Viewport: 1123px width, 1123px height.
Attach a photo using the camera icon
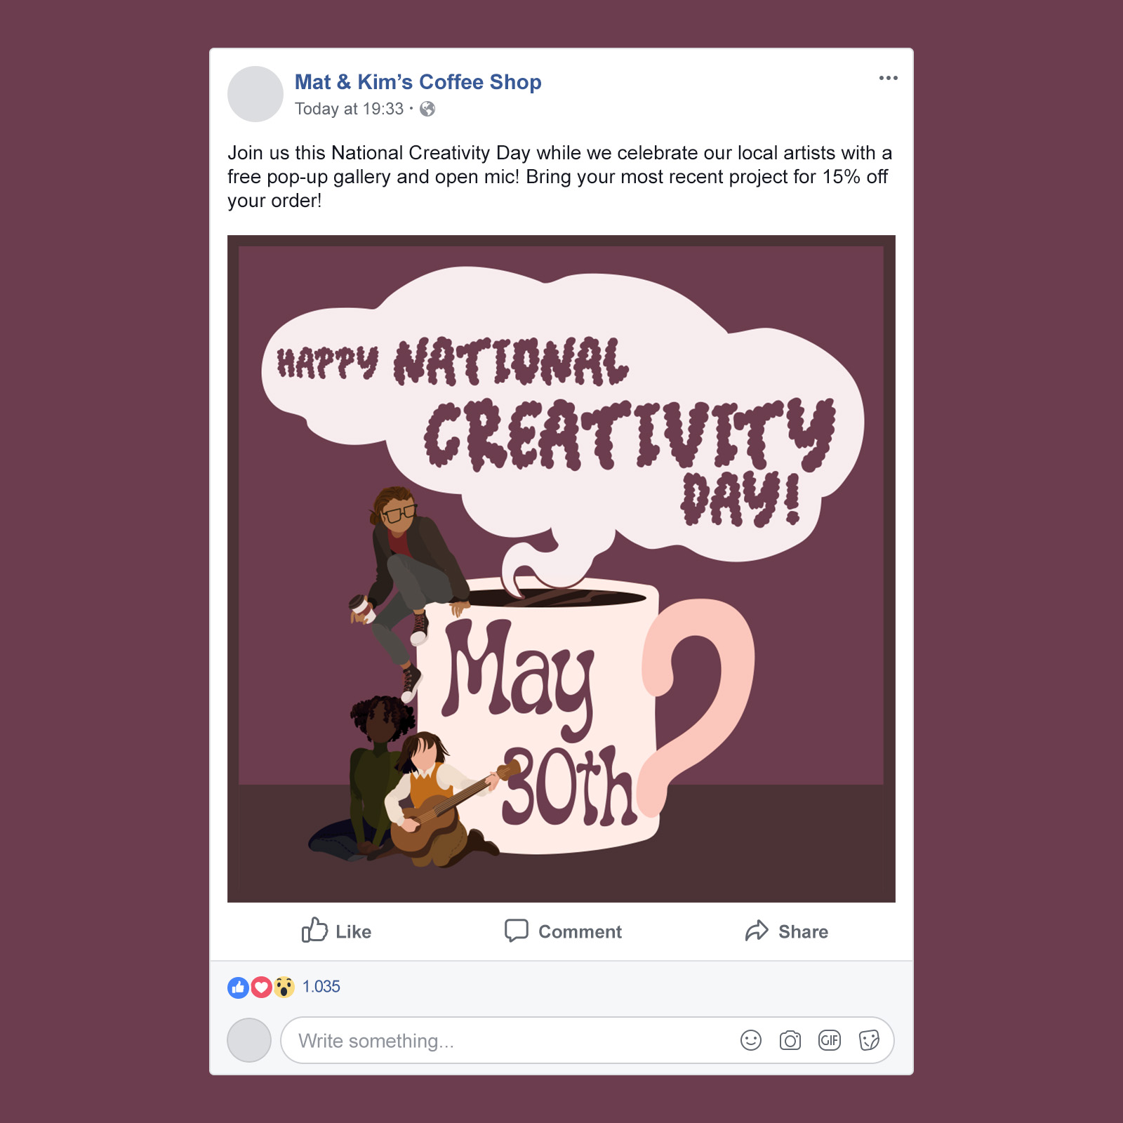[x=790, y=1040]
